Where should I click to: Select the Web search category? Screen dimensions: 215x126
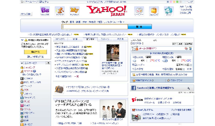click(x=65, y=22)
